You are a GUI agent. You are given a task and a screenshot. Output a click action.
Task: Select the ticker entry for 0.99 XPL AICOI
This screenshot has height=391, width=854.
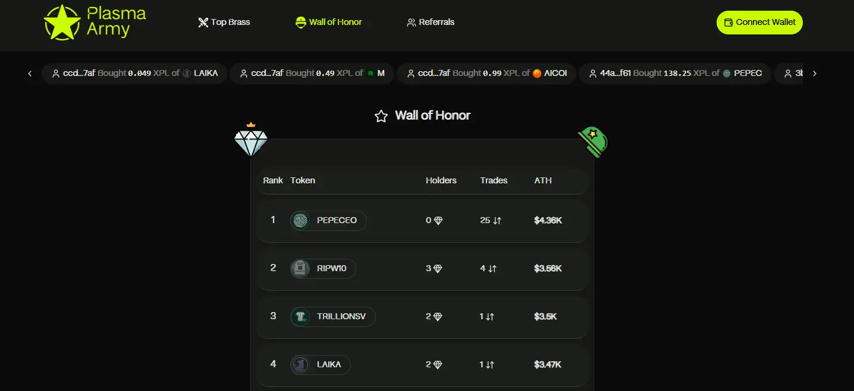486,74
